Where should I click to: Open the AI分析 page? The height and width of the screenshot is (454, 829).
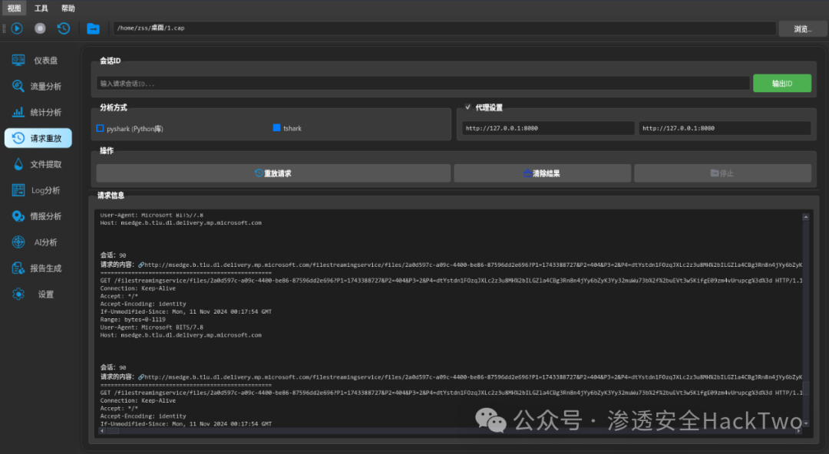point(38,242)
